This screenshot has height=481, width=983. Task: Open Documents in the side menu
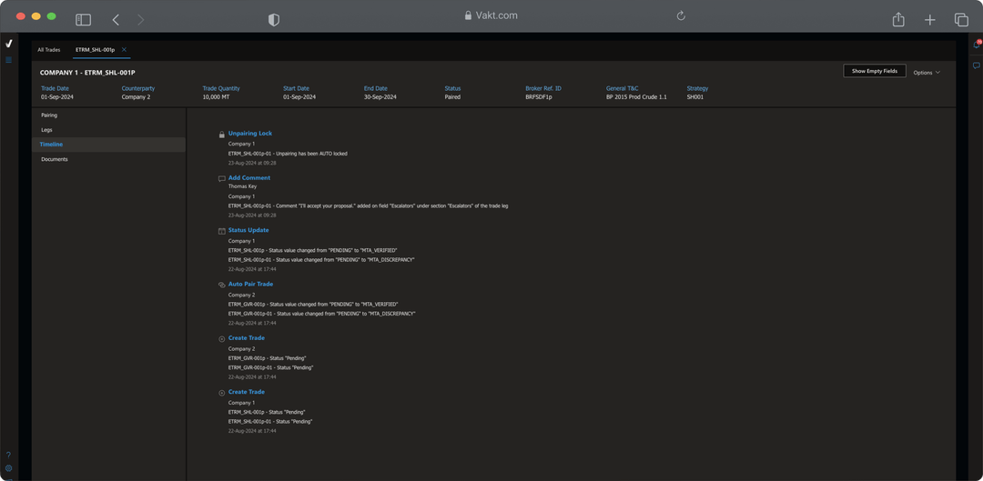[x=55, y=159]
